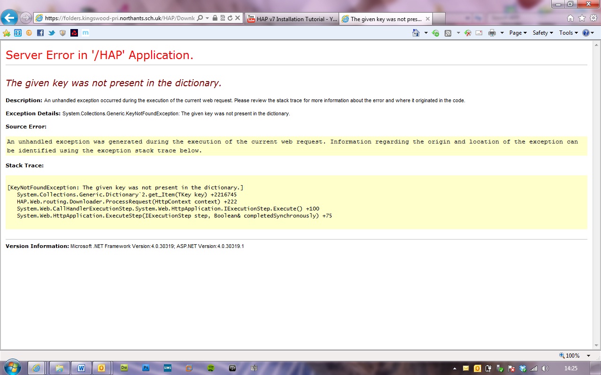
Task: Refresh the page using the address bar icon
Action: pyautogui.click(x=230, y=18)
